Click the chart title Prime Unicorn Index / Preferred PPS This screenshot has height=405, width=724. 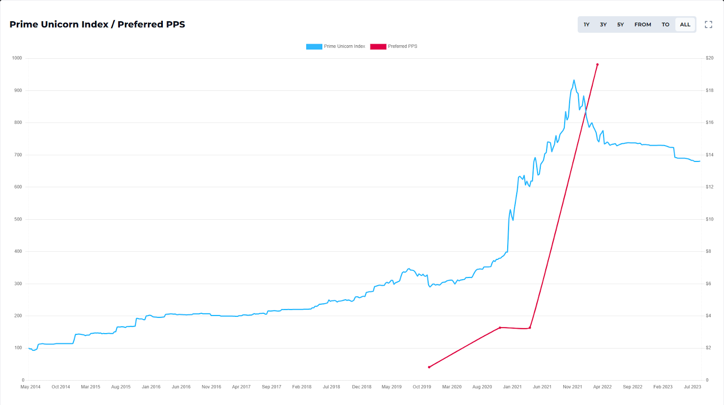click(x=97, y=24)
